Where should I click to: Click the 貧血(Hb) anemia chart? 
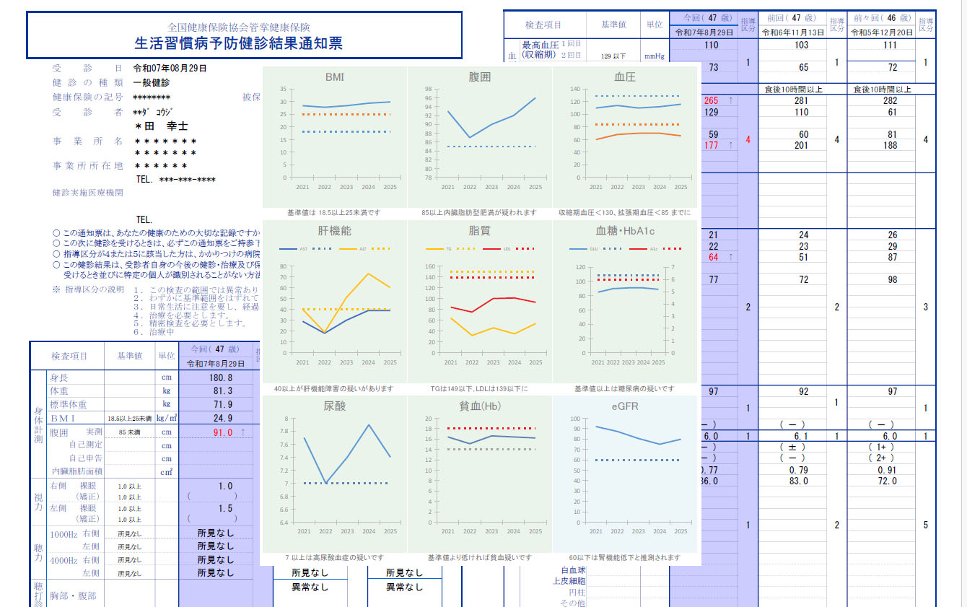coord(479,473)
